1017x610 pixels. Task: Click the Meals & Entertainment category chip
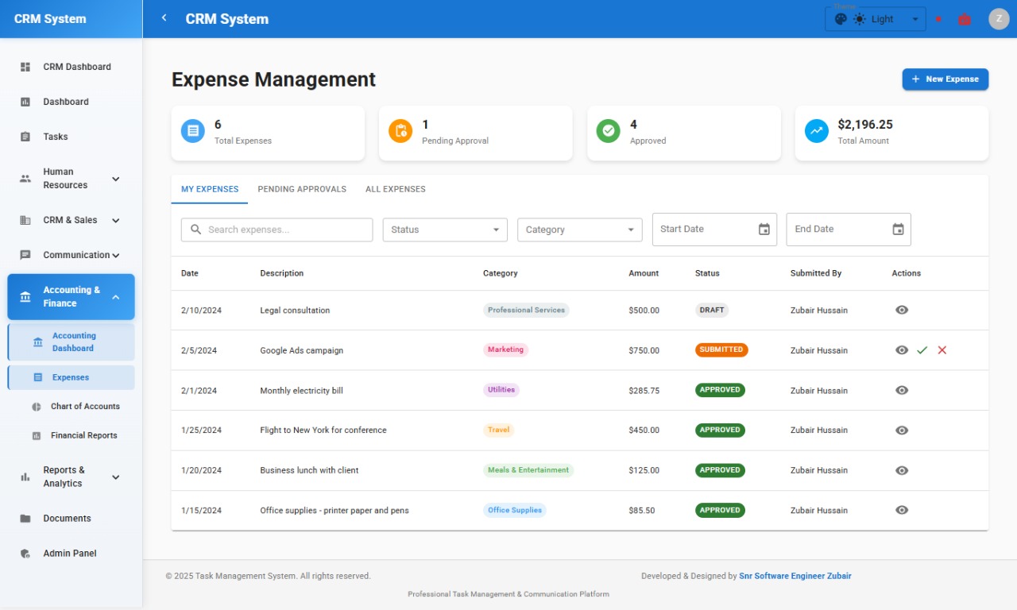[x=528, y=470]
